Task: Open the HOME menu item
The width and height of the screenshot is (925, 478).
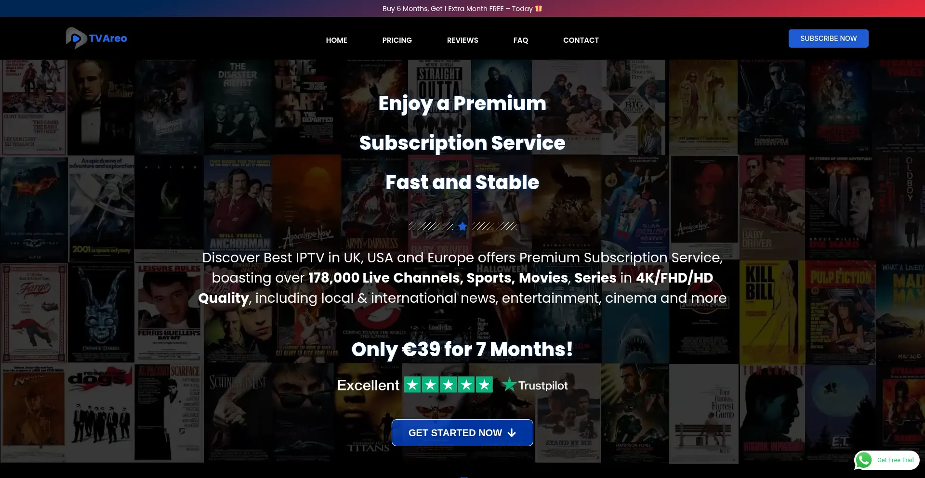Action: 336,40
